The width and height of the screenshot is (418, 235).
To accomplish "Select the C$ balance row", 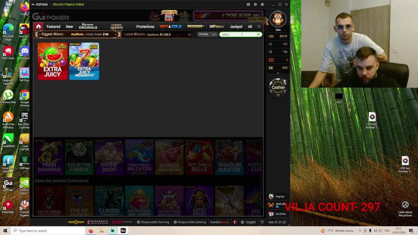I will tap(278, 44).
